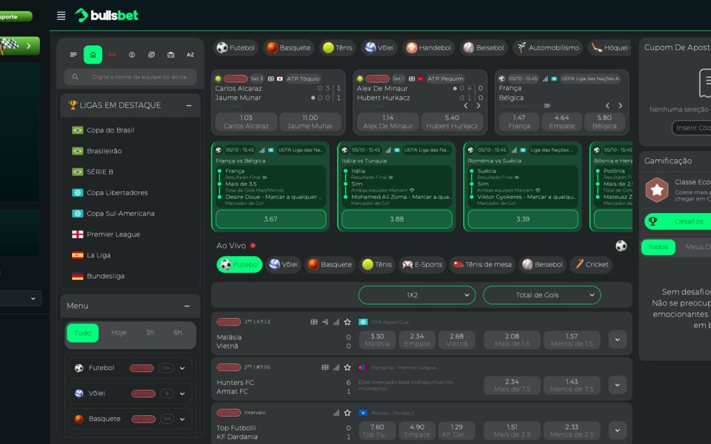
Task: Select Tênis de mesa in Ao Vivo sports
Action: click(x=482, y=265)
